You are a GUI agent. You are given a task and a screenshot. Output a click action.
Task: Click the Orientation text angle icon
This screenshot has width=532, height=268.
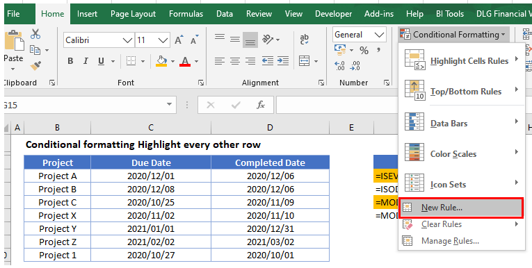pos(268,40)
